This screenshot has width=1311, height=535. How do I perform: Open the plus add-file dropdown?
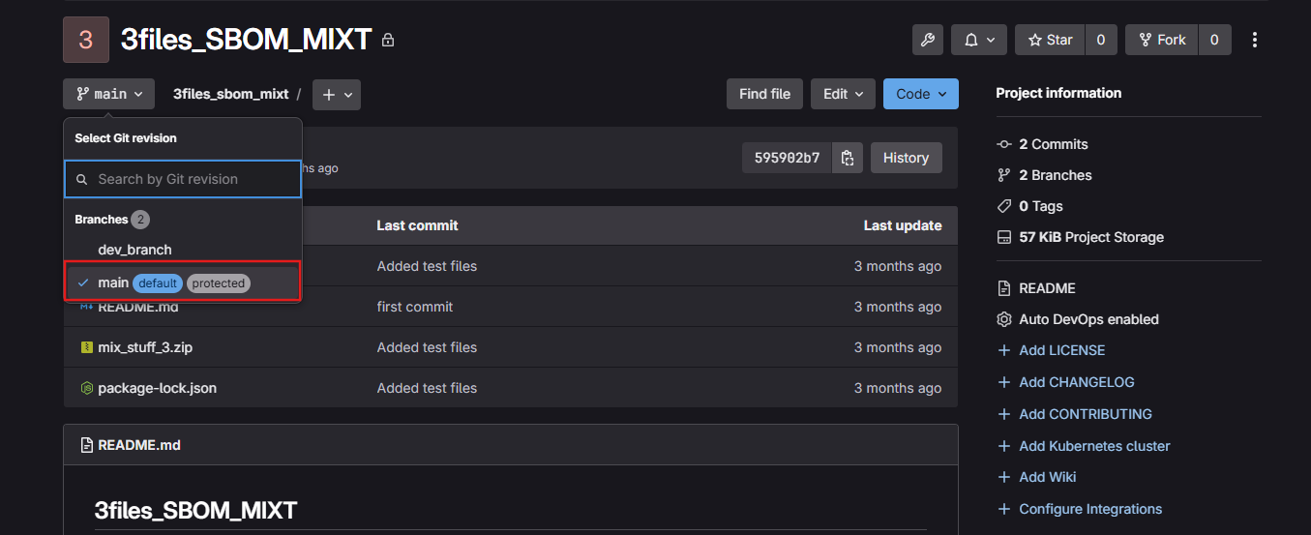point(337,95)
